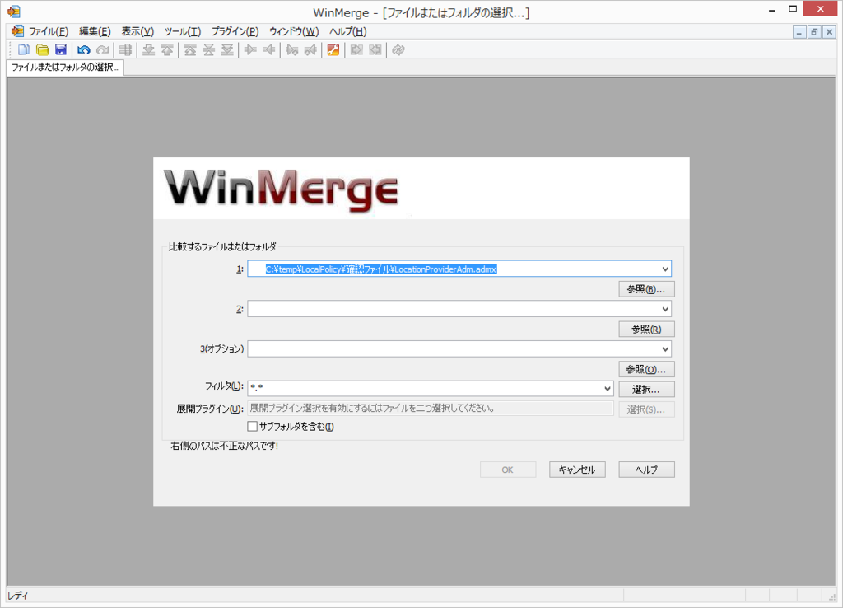This screenshot has width=843, height=608.
Task: Click the 比較するファイルまたはフォルダ group label
Action: click(222, 246)
